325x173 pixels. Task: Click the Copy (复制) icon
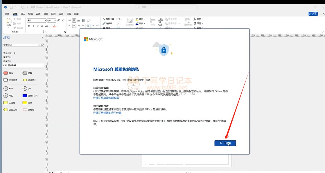coord(15,23)
